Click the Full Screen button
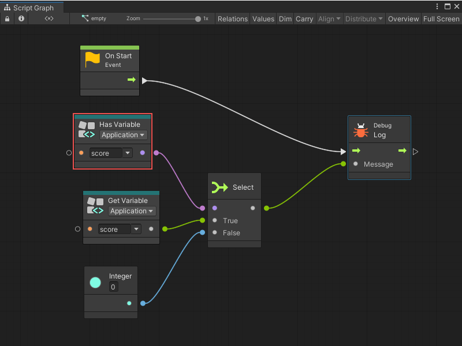 coord(441,18)
